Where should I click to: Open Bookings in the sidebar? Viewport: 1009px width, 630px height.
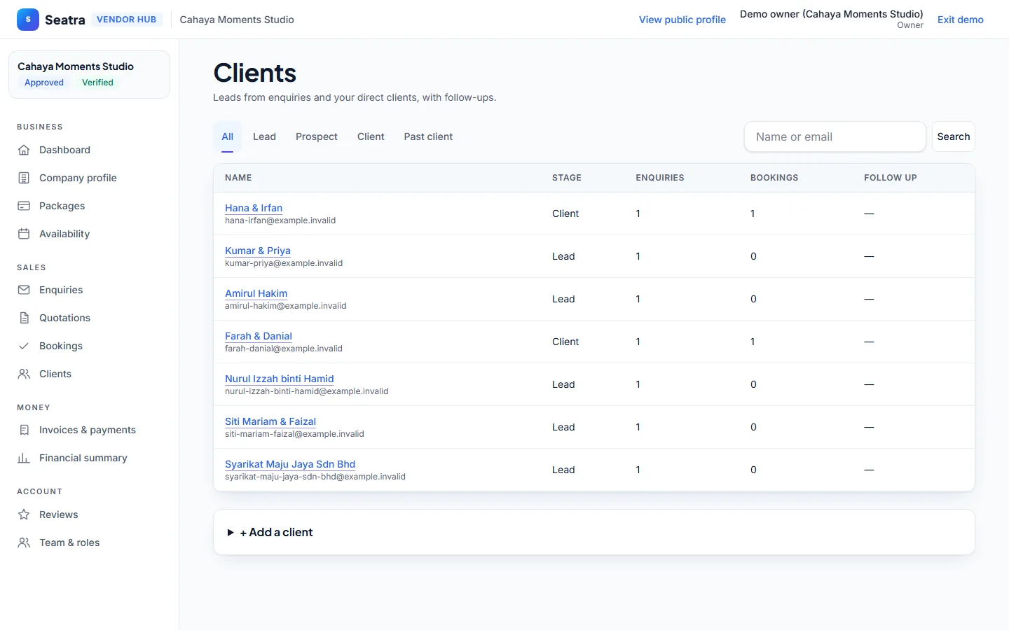[x=89, y=346]
